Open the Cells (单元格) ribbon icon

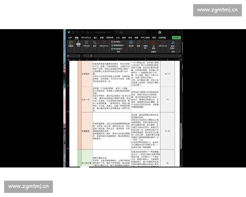click(131, 43)
